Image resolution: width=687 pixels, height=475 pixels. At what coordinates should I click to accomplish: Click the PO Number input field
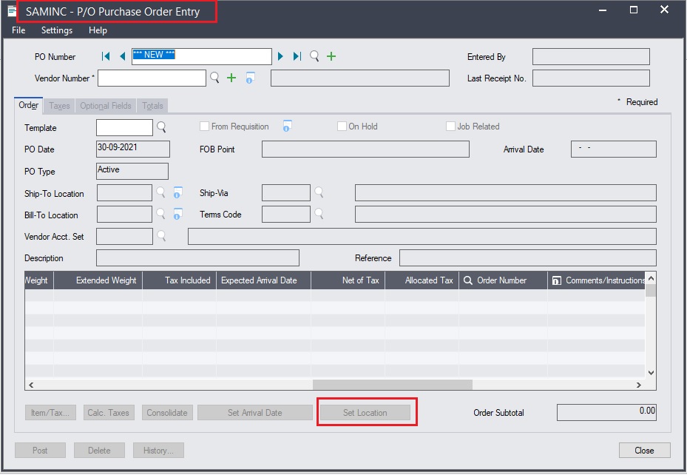[x=202, y=56]
